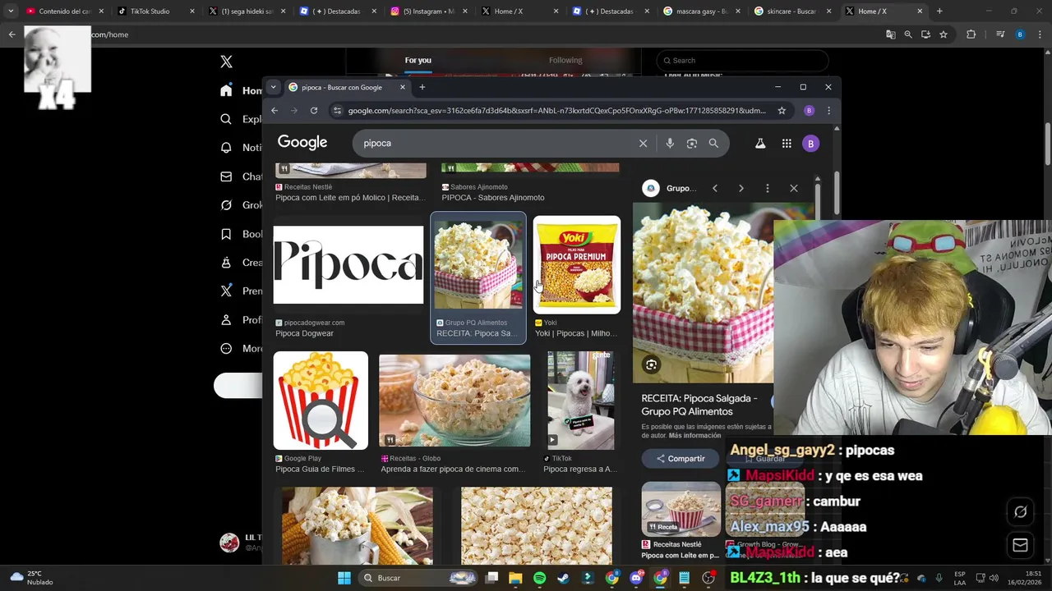Viewport: 1052px width, 591px height.
Task: Click the Compartir share button
Action: 681,459
